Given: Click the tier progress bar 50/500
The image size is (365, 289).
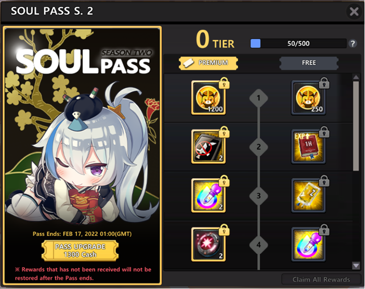Looking at the screenshot, I should [x=298, y=43].
